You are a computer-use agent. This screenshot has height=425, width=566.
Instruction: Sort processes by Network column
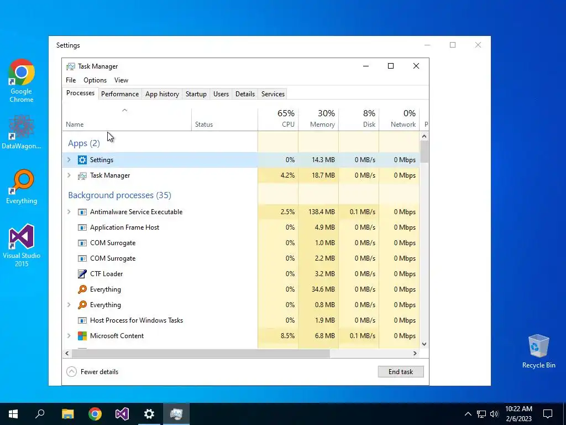click(x=399, y=120)
